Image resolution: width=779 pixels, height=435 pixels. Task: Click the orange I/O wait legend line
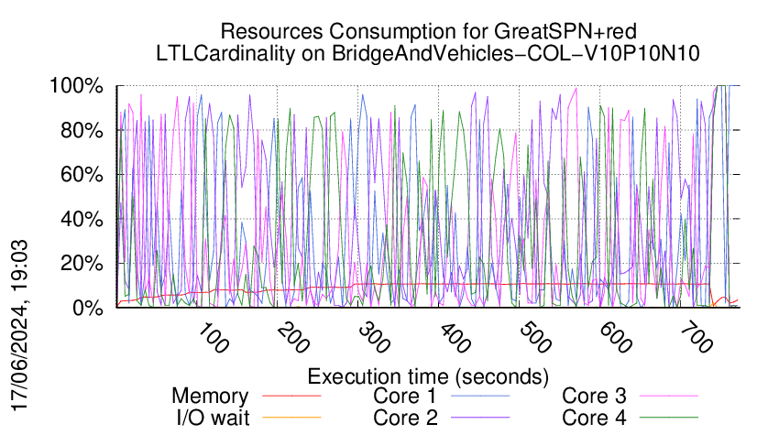(291, 418)
